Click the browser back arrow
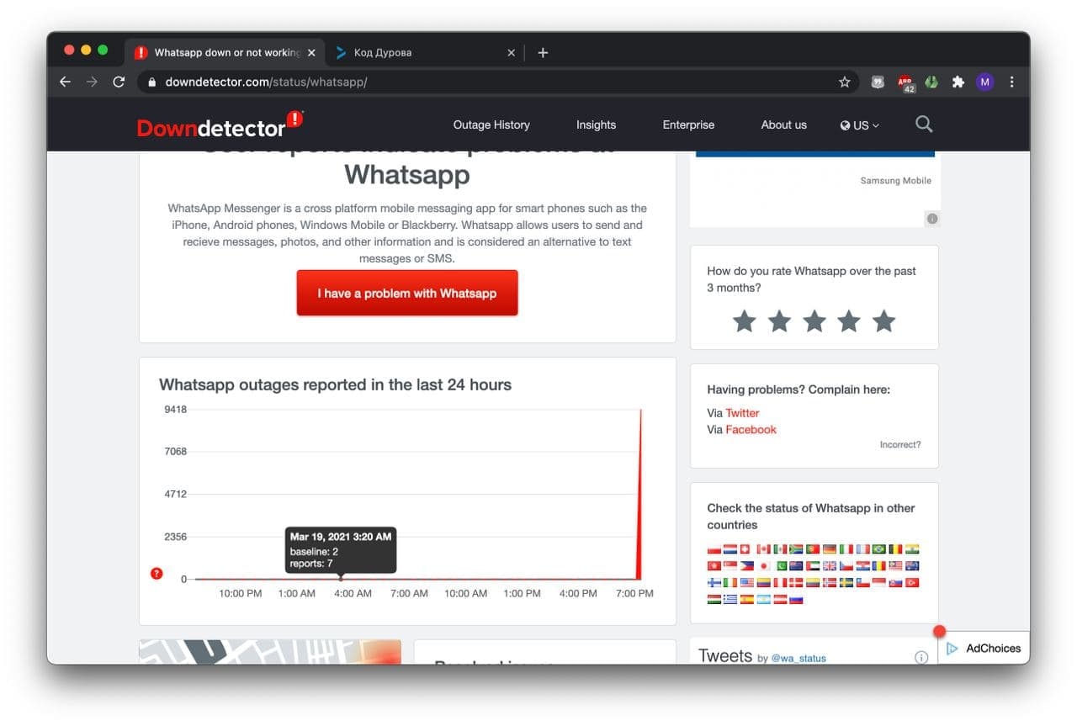Image resolution: width=1077 pixels, height=726 pixels. [65, 82]
